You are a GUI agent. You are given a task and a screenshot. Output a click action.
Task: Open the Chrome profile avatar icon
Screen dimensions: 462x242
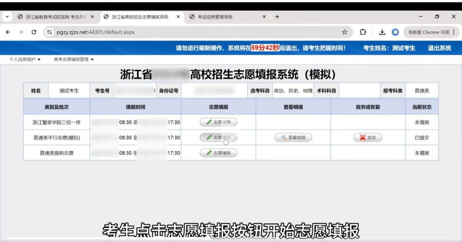[x=395, y=32]
